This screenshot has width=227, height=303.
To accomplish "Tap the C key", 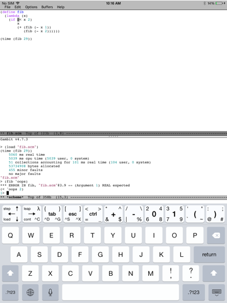I will click(x=71, y=273).
